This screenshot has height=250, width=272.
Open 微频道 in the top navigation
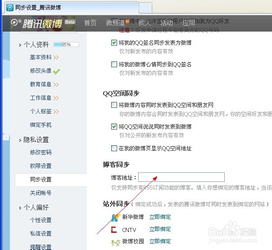click(x=115, y=23)
